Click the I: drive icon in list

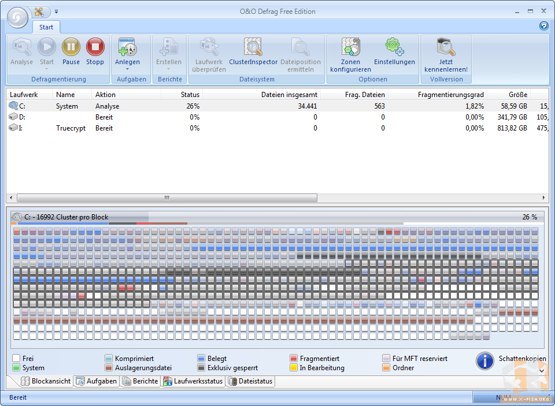coord(13,128)
